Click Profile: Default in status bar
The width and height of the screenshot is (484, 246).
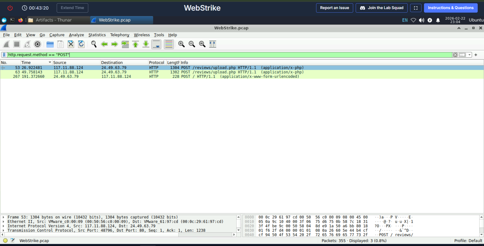(468, 241)
